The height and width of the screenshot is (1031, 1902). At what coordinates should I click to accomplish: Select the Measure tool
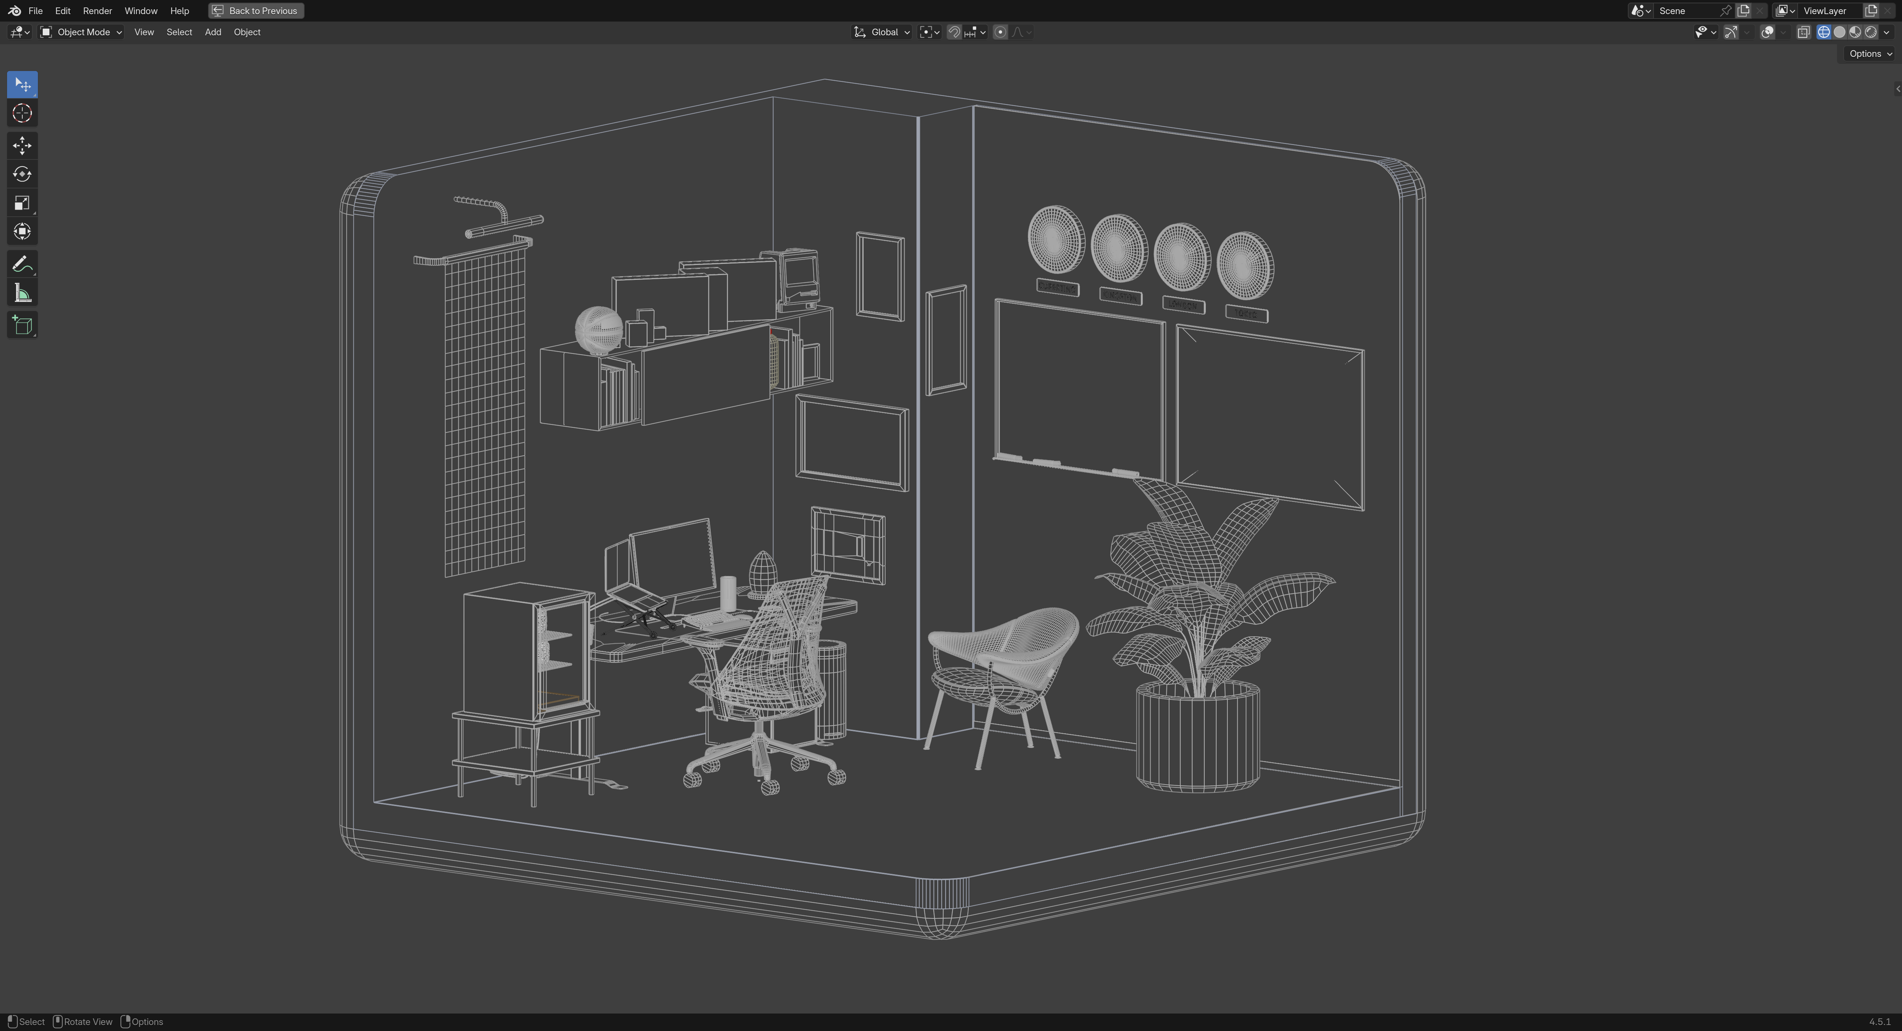pyautogui.click(x=22, y=293)
